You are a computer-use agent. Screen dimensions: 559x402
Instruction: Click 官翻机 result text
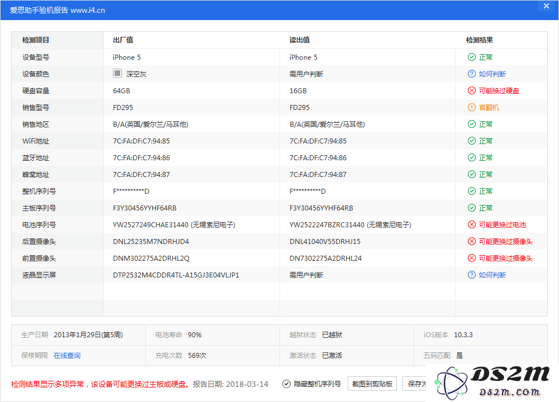(x=489, y=108)
